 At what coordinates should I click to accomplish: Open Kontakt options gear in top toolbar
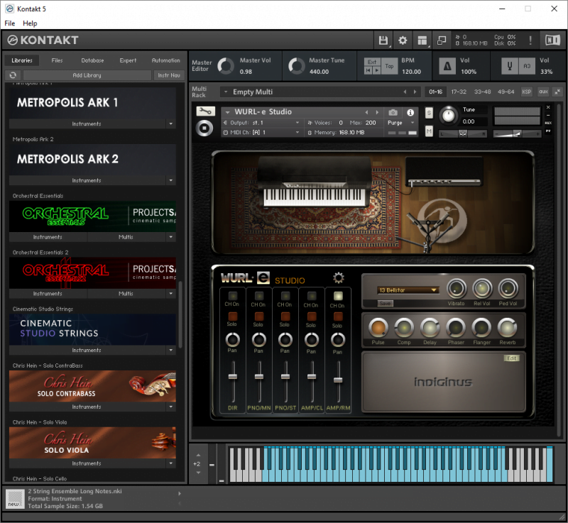(403, 40)
